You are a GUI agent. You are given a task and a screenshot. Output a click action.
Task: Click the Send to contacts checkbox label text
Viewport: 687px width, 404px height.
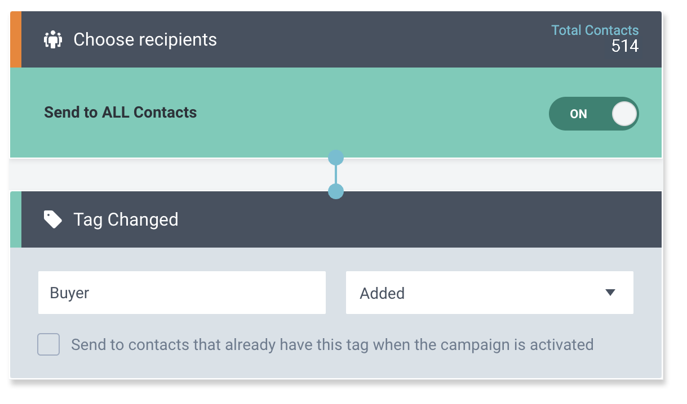click(x=333, y=344)
